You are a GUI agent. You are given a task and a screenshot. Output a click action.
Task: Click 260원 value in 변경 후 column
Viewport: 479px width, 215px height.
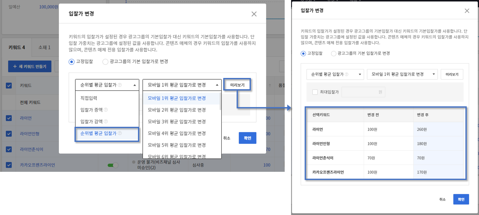tap(422, 129)
